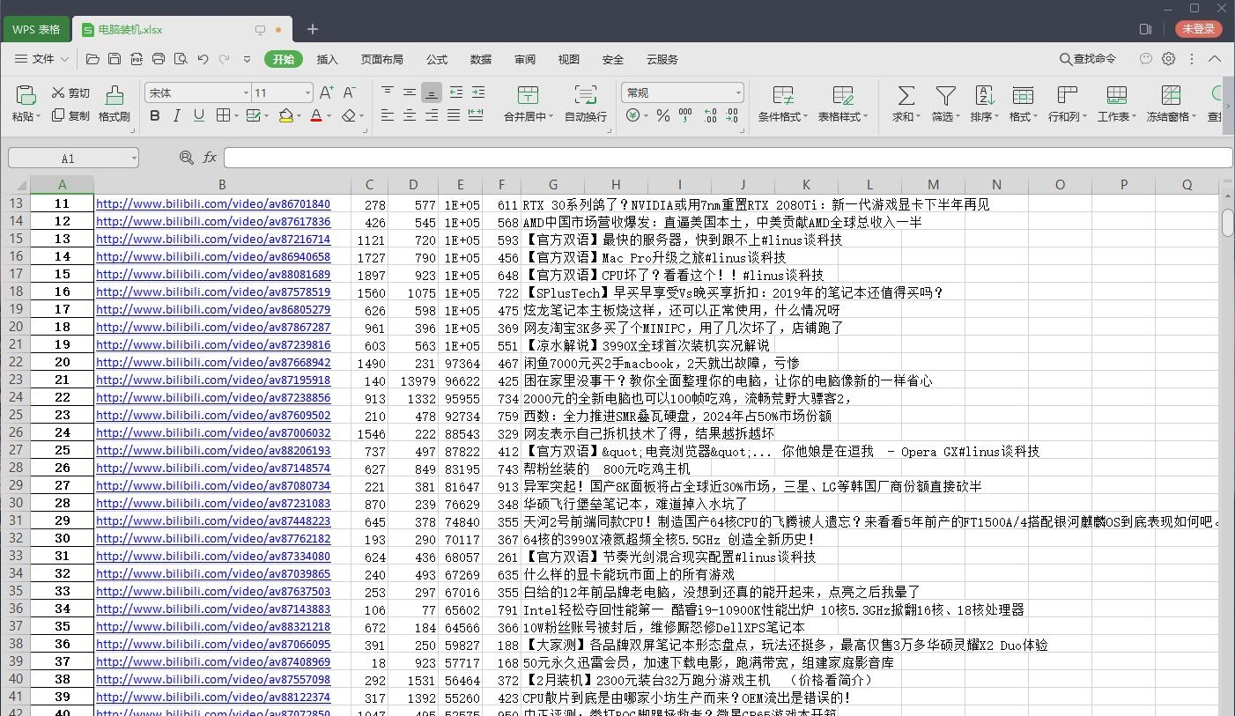Screen dimensions: 1235x716
Task: Open the font size dropdown showing 11
Action: coord(307,92)
